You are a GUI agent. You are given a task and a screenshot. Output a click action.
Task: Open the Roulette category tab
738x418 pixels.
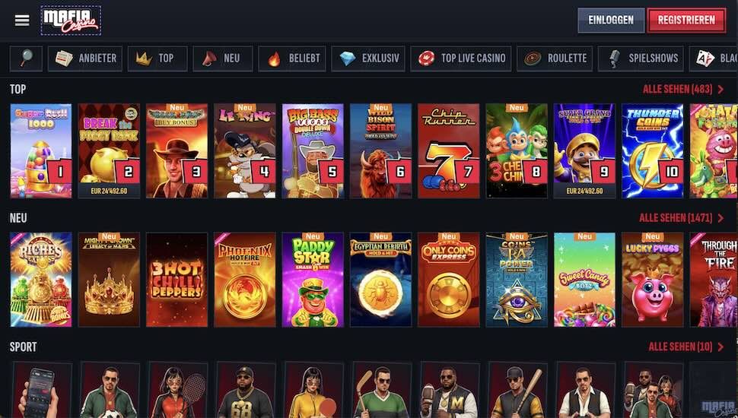pos(555,59)
